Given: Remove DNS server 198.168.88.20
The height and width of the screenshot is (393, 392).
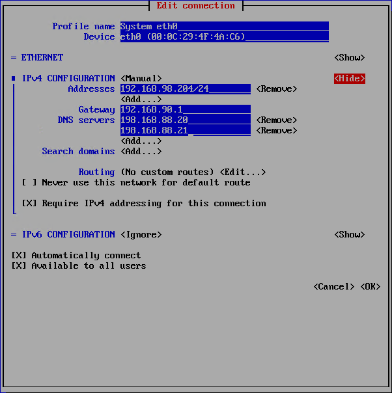Looking at the screenshot, I should click(x=276, y=120).
